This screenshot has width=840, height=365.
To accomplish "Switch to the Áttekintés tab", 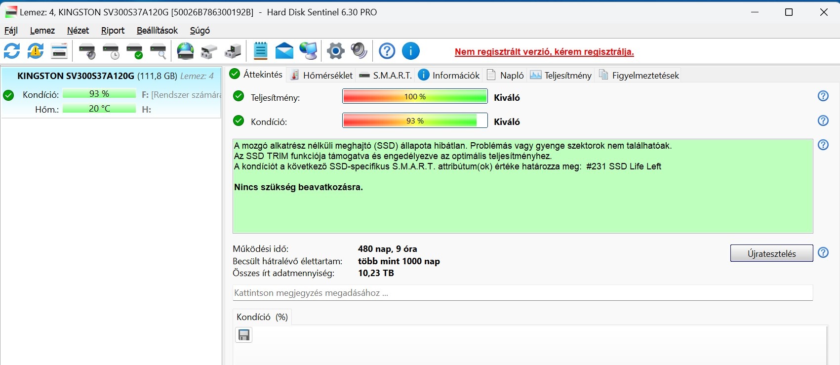I will click(x=256, y=75).
